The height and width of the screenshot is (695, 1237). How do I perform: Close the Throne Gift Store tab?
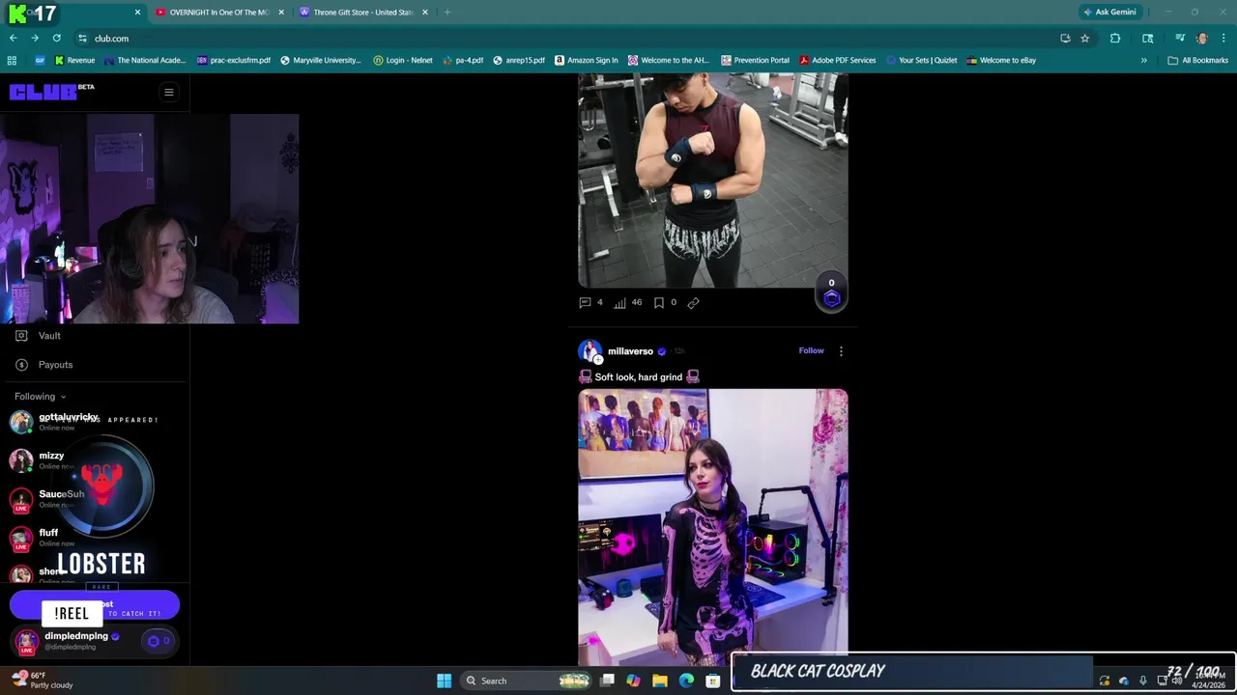424,13
